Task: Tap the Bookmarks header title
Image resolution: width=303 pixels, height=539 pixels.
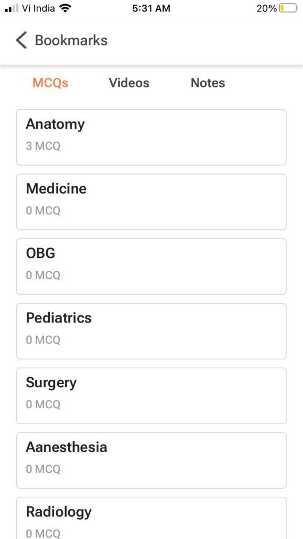Action: (x=71, y=40)
